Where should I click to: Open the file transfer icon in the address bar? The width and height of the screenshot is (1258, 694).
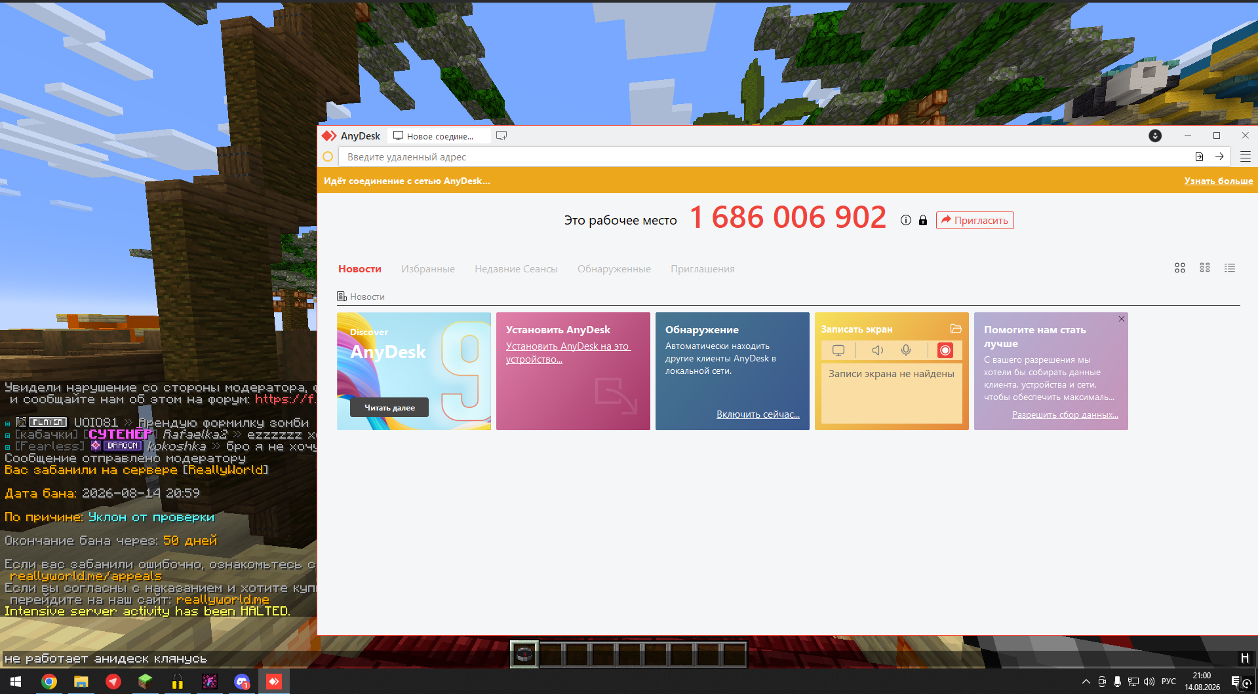pos(1199,156)
